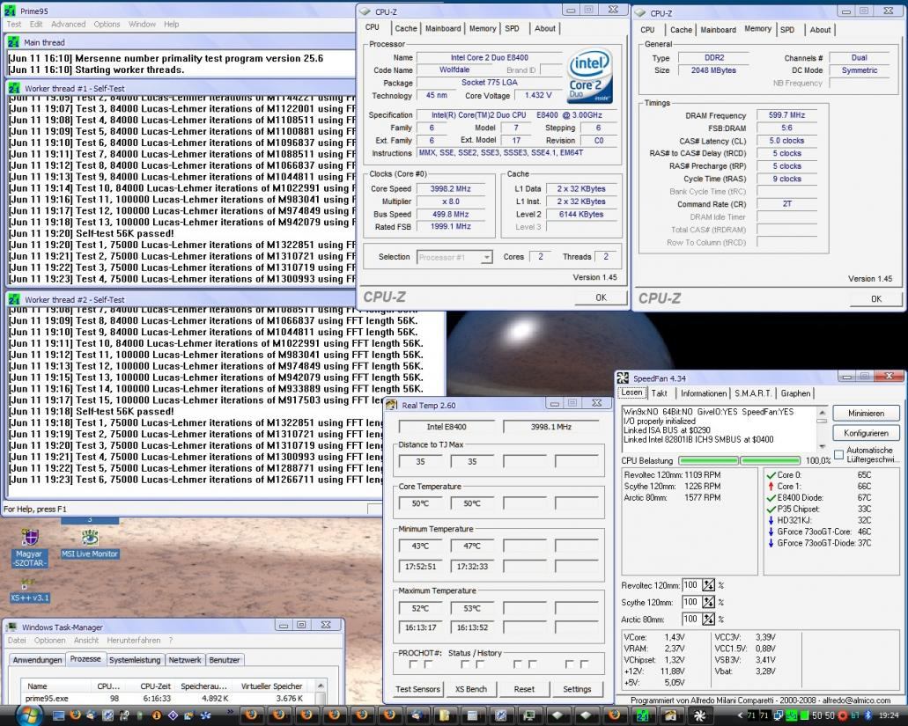Click the blue down arrow beside HD321KJ
The image size is (908, 726).
(x=771, y=521)
